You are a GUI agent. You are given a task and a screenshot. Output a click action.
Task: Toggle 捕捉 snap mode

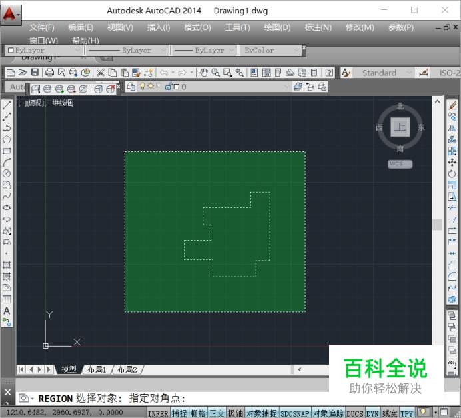click(x=179, y=413)
